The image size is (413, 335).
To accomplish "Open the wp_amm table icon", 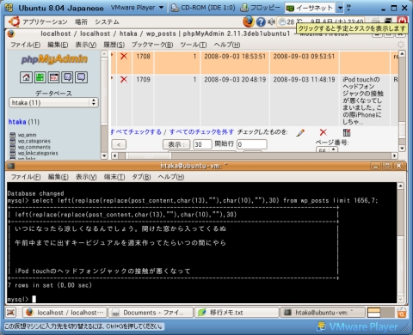I will [x=12, y=135].
